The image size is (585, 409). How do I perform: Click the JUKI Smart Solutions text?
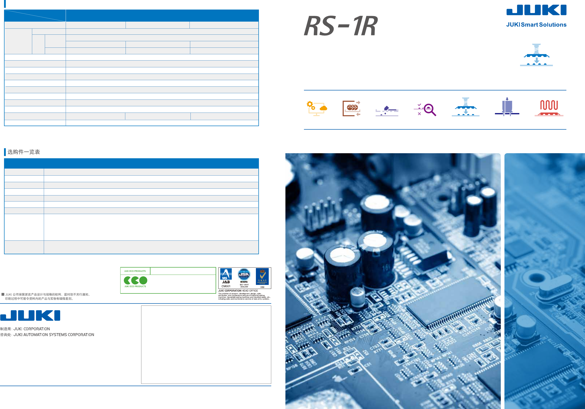pos(536,25)
